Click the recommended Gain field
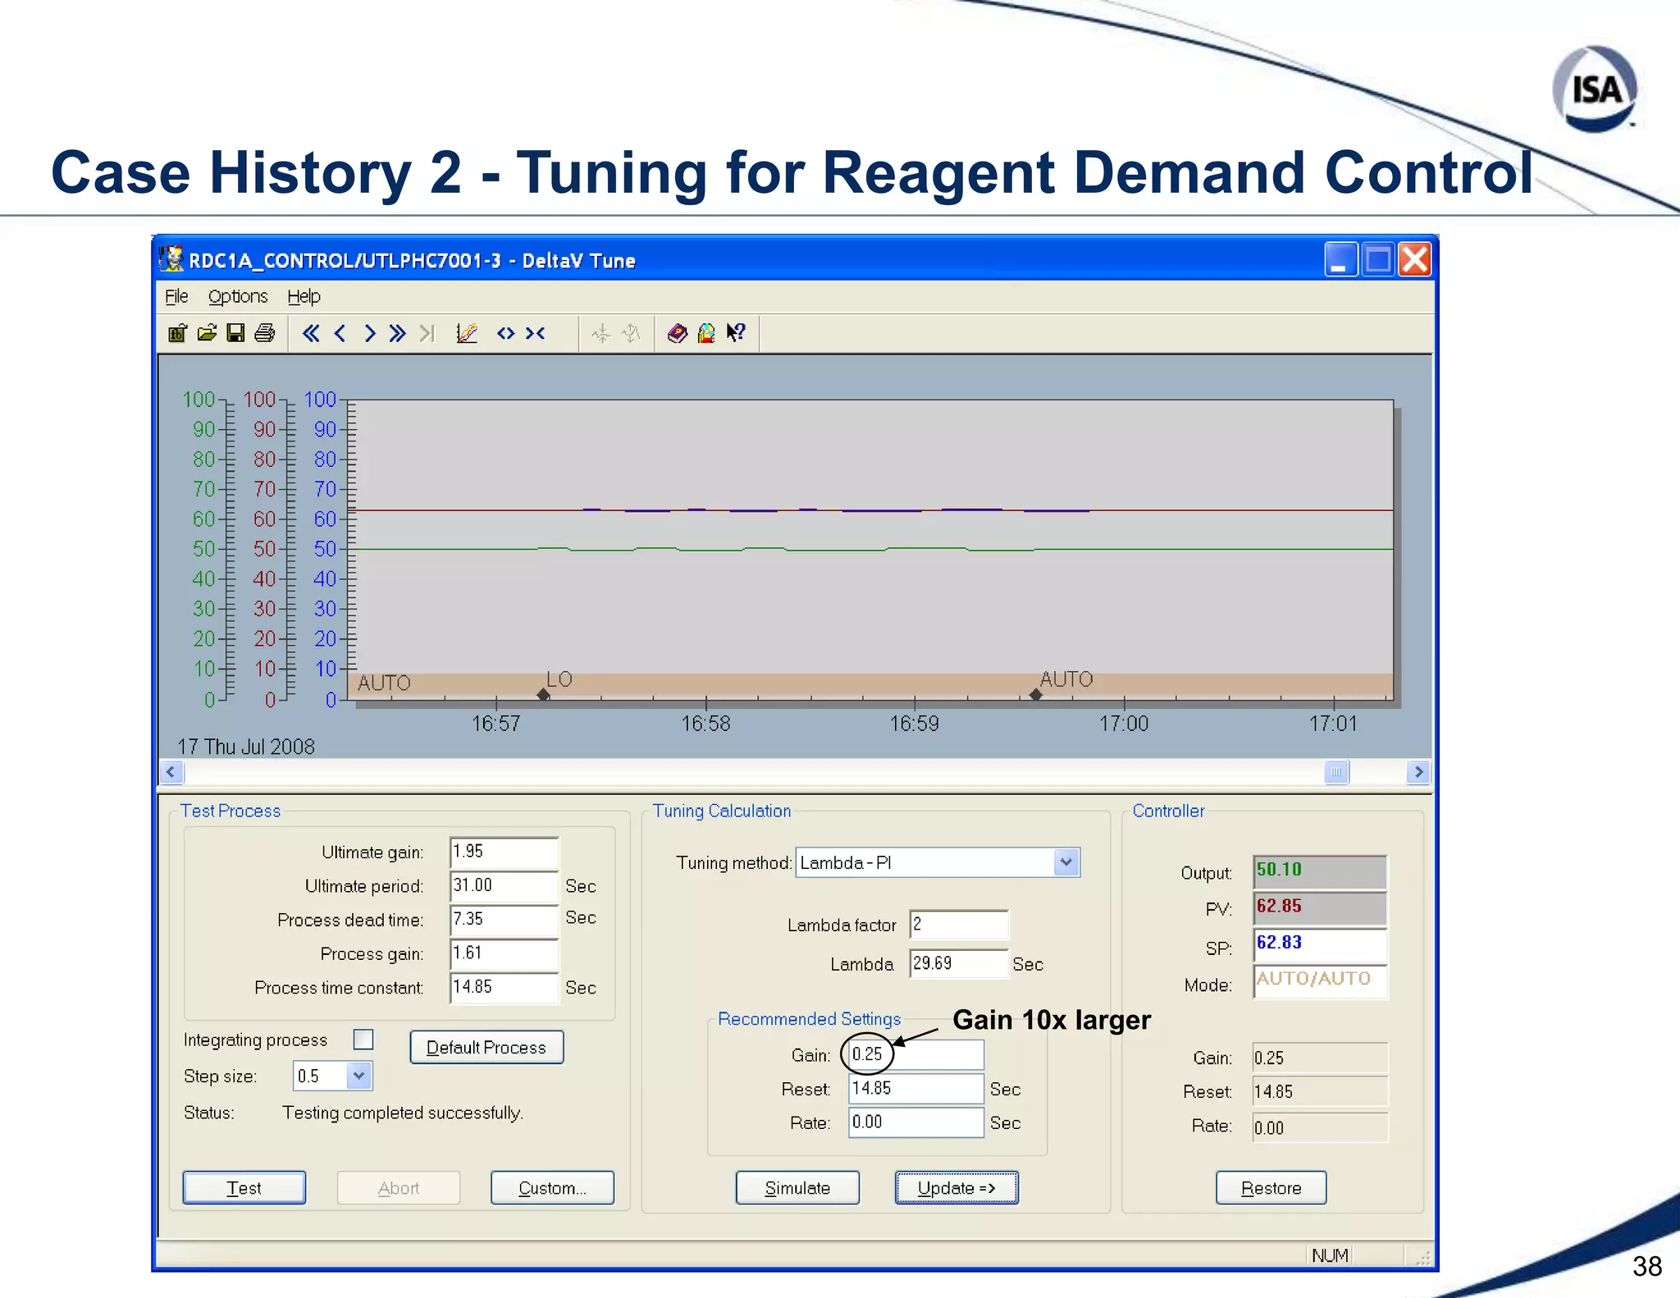The height and width of the screenshot is (1298, 1680). point(915,1054)
